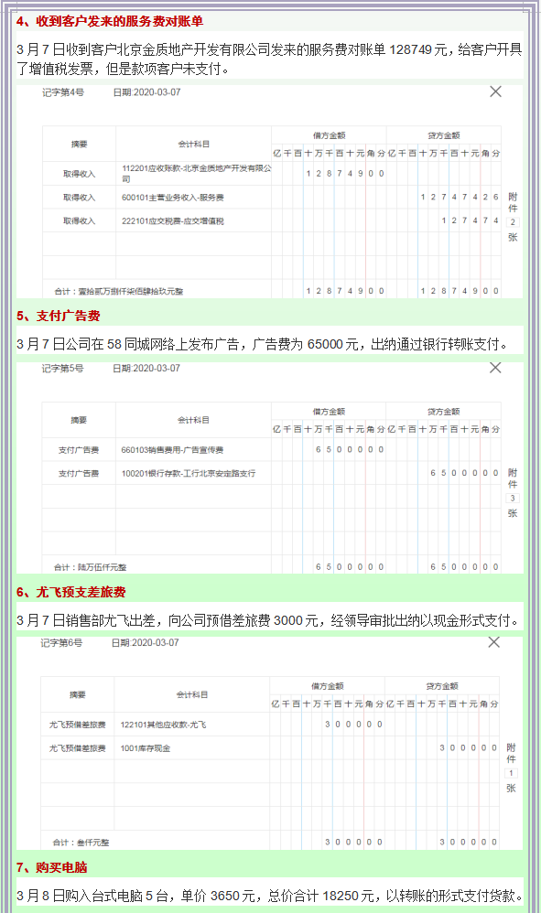Click summary 支付广告费 in 销售费用 row
The image size is (541, 913).
click(x=79, y=449)
